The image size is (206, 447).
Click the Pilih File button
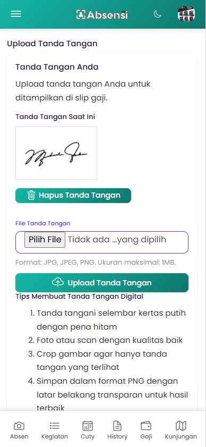(x=45, y=240)
